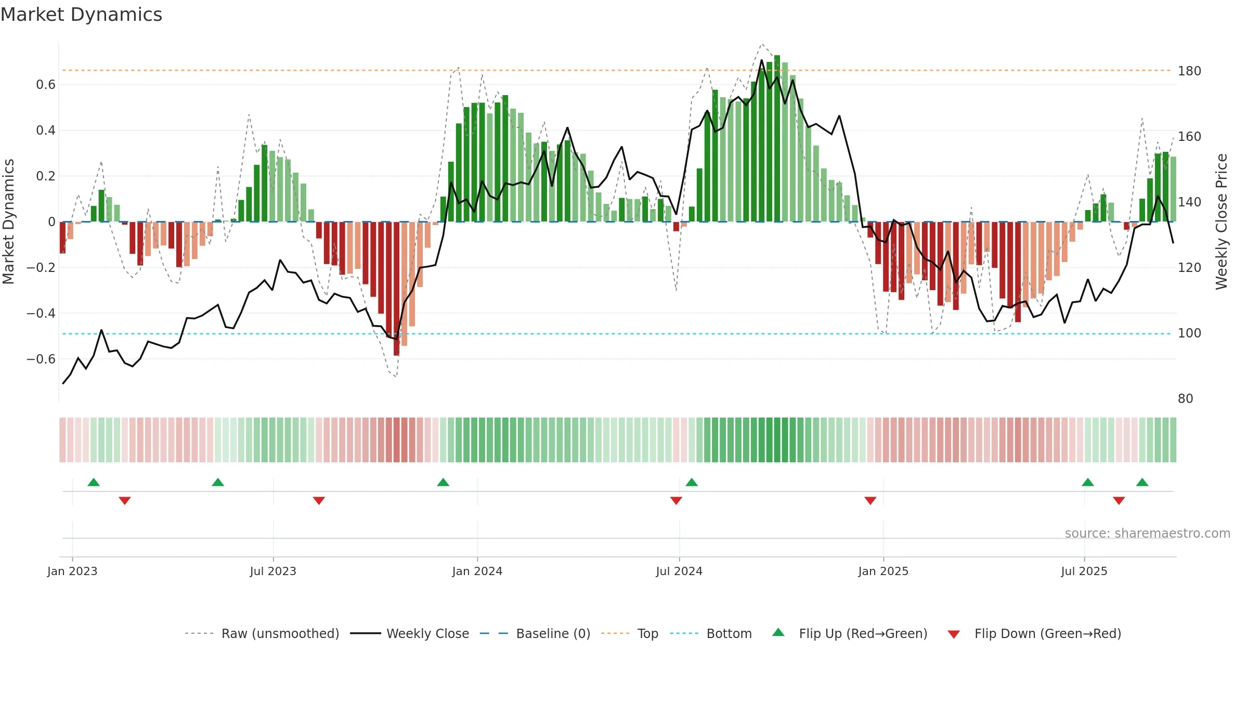Click the red flip-down marker after Jul 2023
This screenshot has height=702, width=1248.
319,500
